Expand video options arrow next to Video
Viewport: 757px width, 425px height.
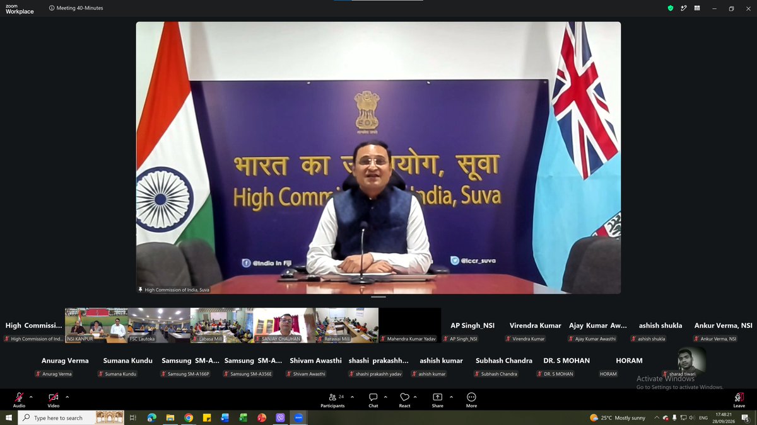click(67, 397)
